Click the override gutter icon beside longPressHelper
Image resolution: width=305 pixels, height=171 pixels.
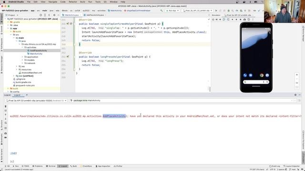(68, 57)
